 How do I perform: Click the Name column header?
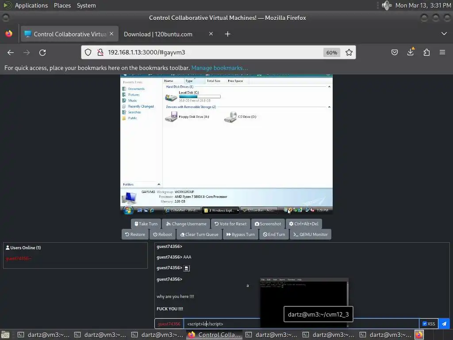coord(173,81)
